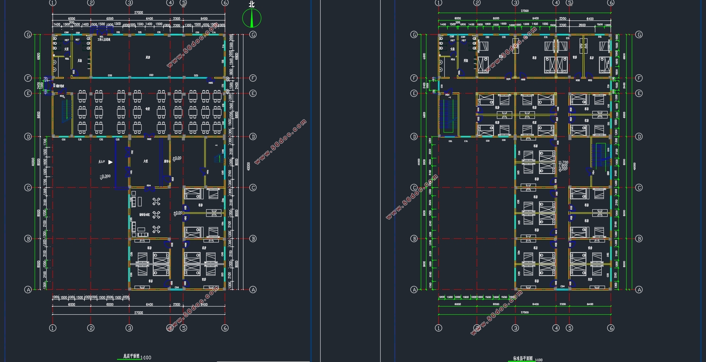
Task: Click axis bubble G left of the ground floor plan
Action: pyautogui.click(x=28, y=35)
